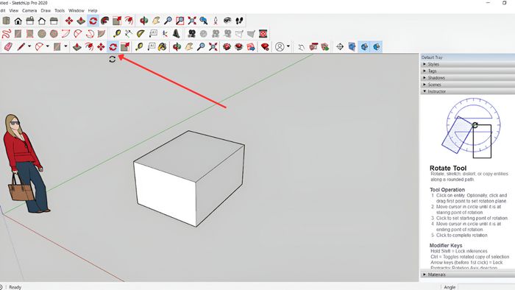Click the Ready status bar text
515x290 pixels.
click(x=15, y=287)
